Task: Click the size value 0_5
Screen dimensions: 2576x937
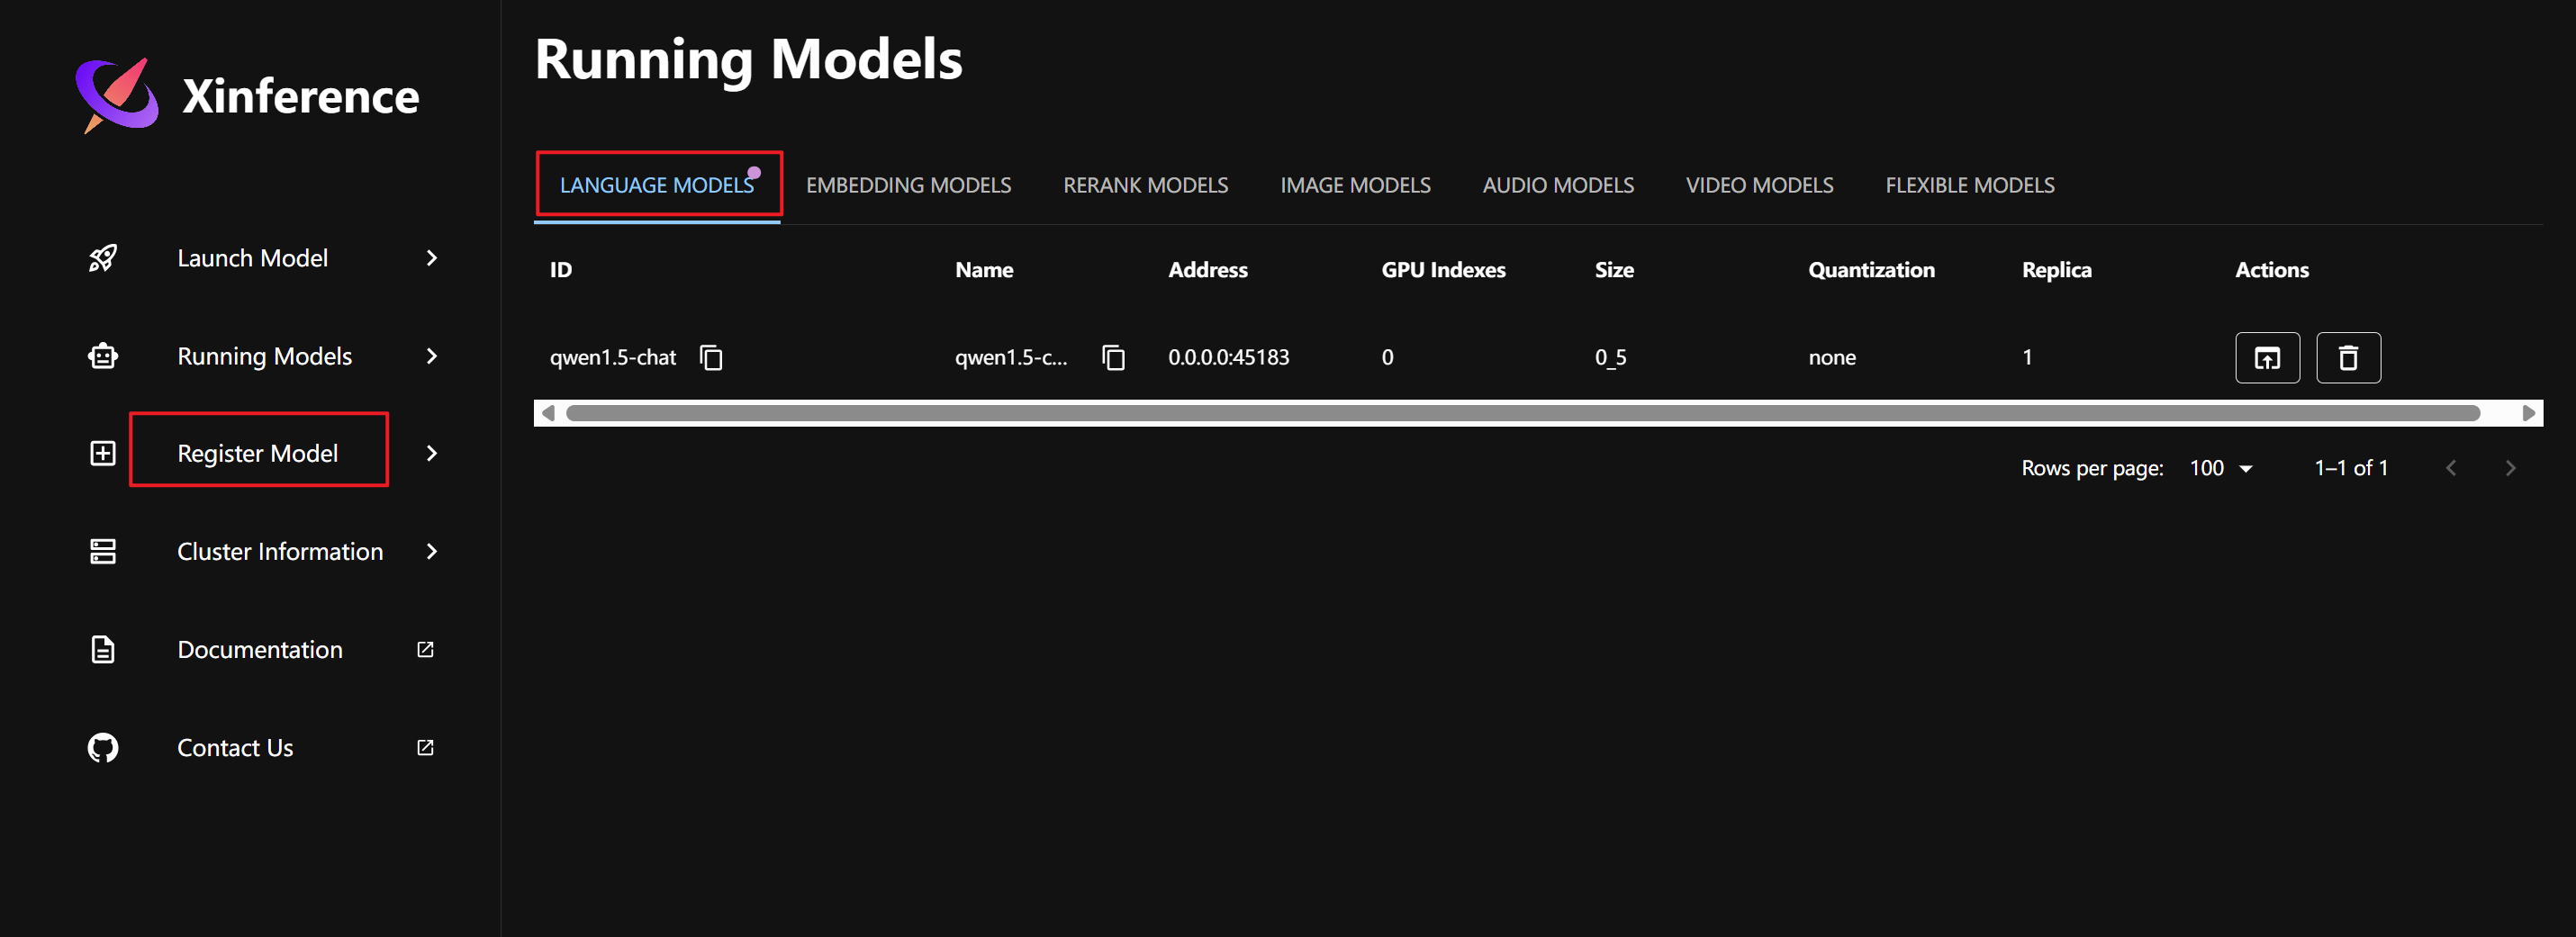Action: click(x=1611, y=357)
